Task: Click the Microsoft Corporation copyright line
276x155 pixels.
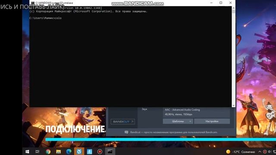Action: (88, 11)
